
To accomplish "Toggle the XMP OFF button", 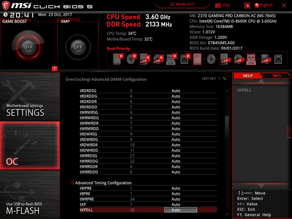I will (x=78, y=47).
